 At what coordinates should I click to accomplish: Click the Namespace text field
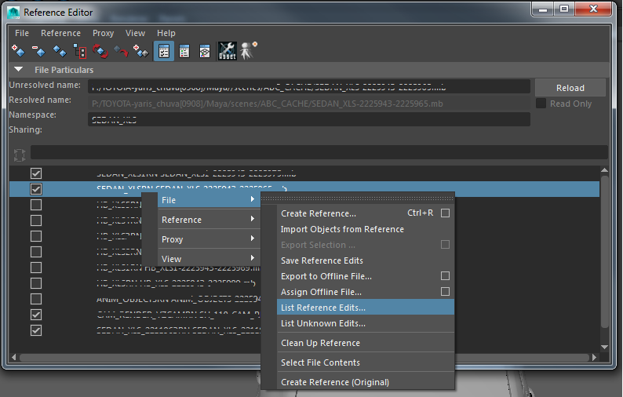[308, 119]
